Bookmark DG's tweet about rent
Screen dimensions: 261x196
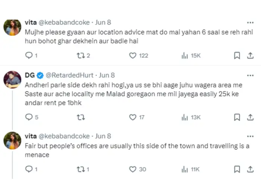(x=236, y=117)
